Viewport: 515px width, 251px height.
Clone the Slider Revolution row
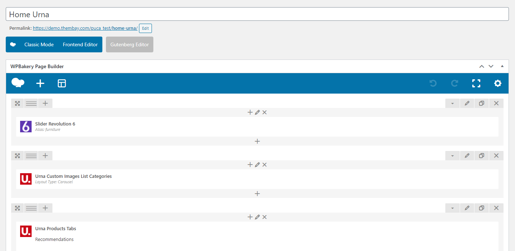click(x=482, y=103)
